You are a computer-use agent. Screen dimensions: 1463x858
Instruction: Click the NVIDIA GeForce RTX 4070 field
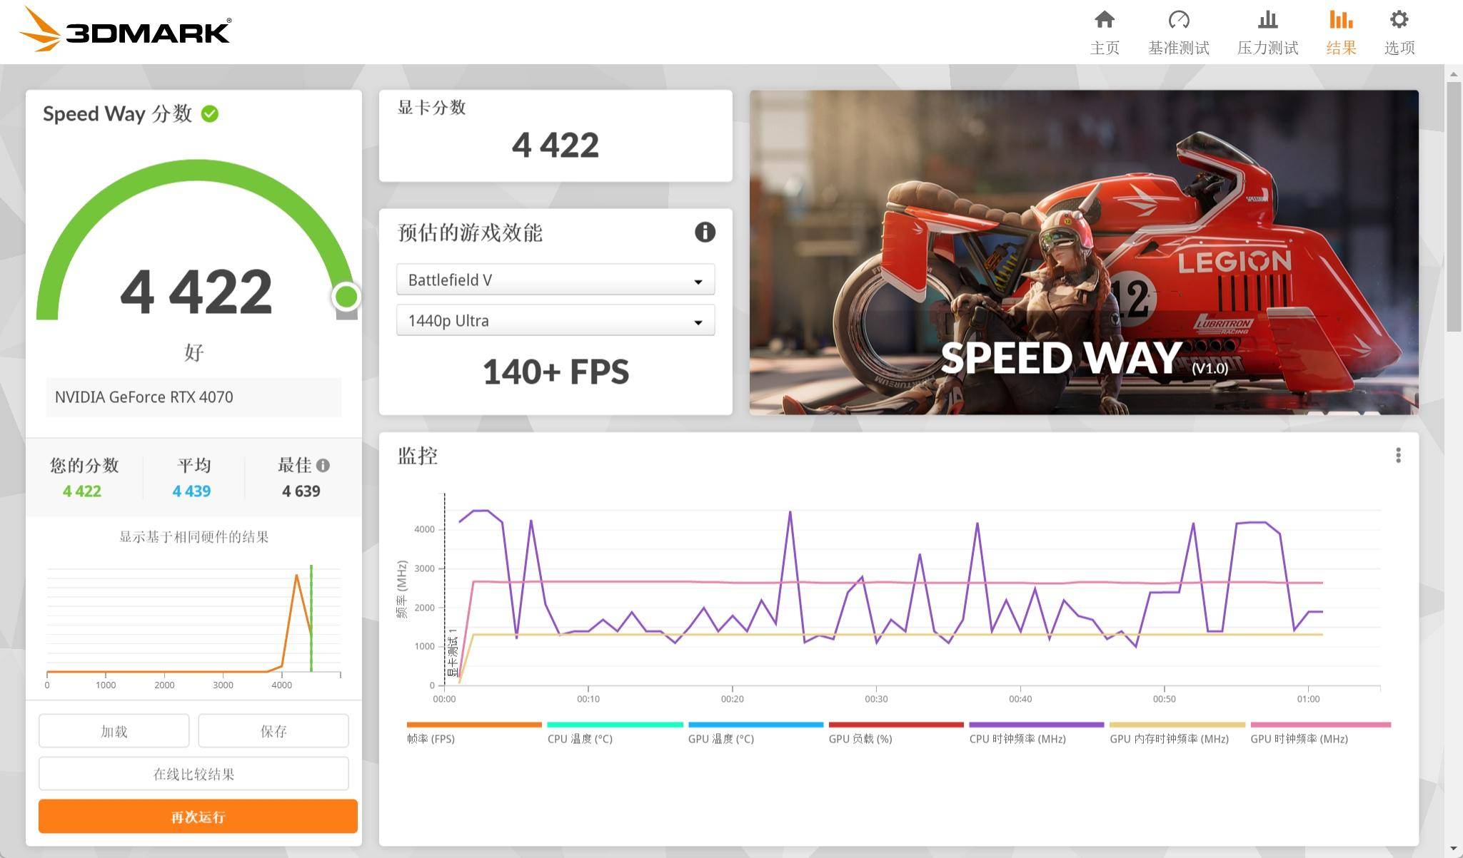point(193,397)
